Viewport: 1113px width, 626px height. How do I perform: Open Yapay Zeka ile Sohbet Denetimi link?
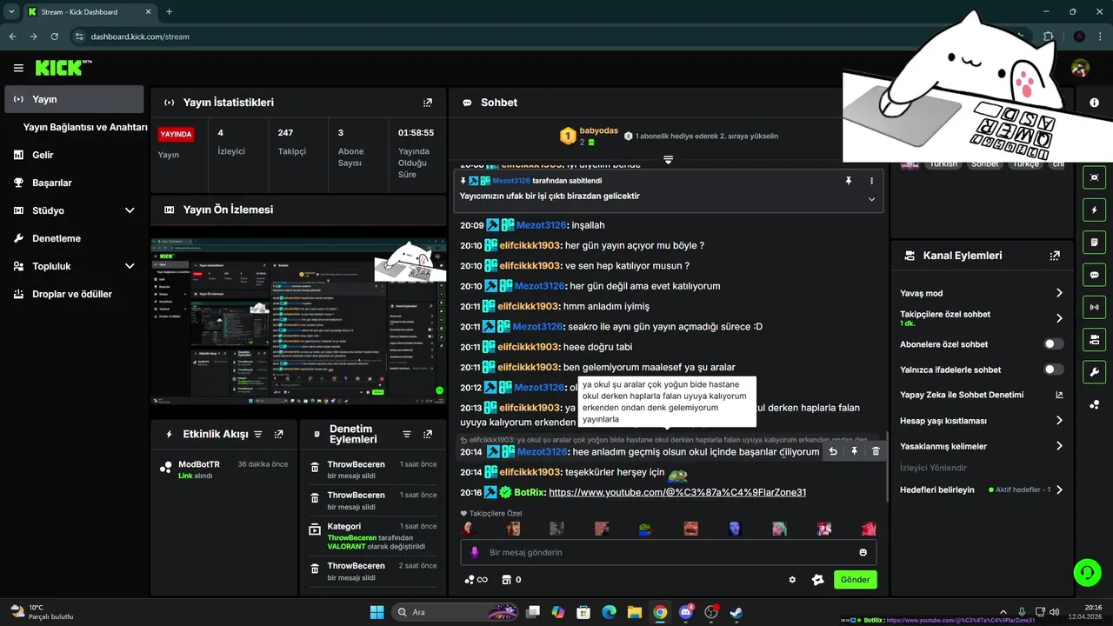click(x=981, y=395)
